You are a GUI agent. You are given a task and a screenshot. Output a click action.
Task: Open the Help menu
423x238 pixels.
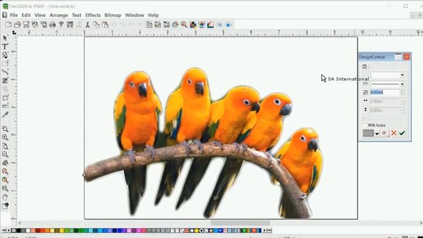click(153, 15)
